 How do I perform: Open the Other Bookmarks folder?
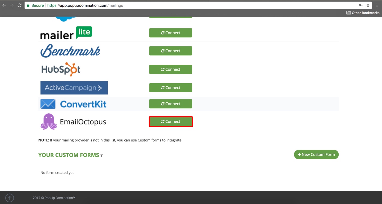point(363,13)
